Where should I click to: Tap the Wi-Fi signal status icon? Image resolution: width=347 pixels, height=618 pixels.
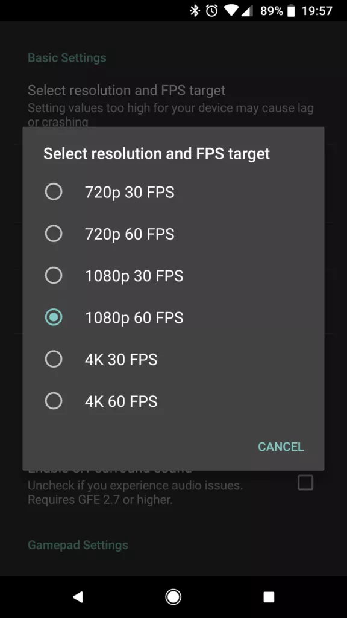[x=231, y=11]
